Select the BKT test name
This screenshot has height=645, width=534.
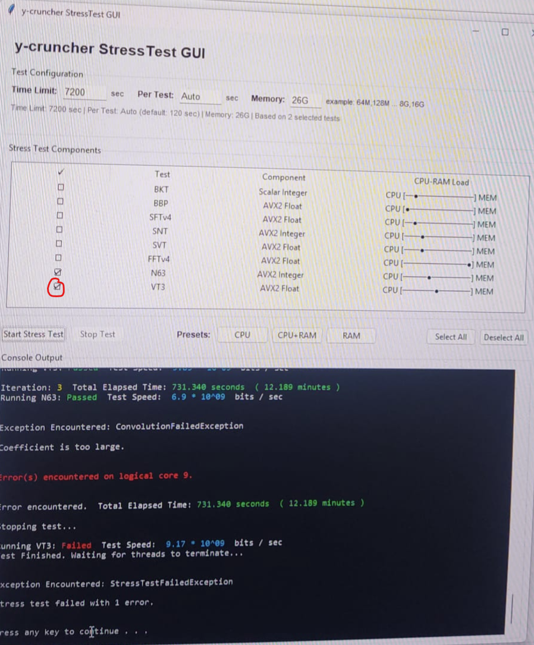[x=161, y=189]
